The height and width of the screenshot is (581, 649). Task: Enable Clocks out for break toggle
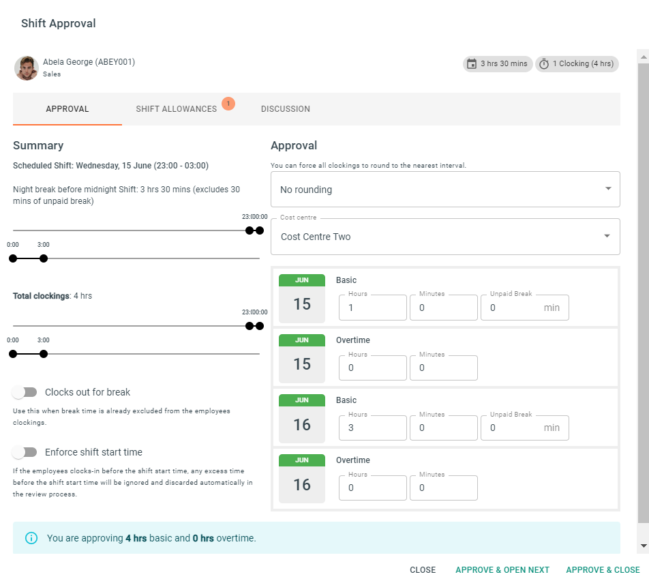(x=25, y=392)
